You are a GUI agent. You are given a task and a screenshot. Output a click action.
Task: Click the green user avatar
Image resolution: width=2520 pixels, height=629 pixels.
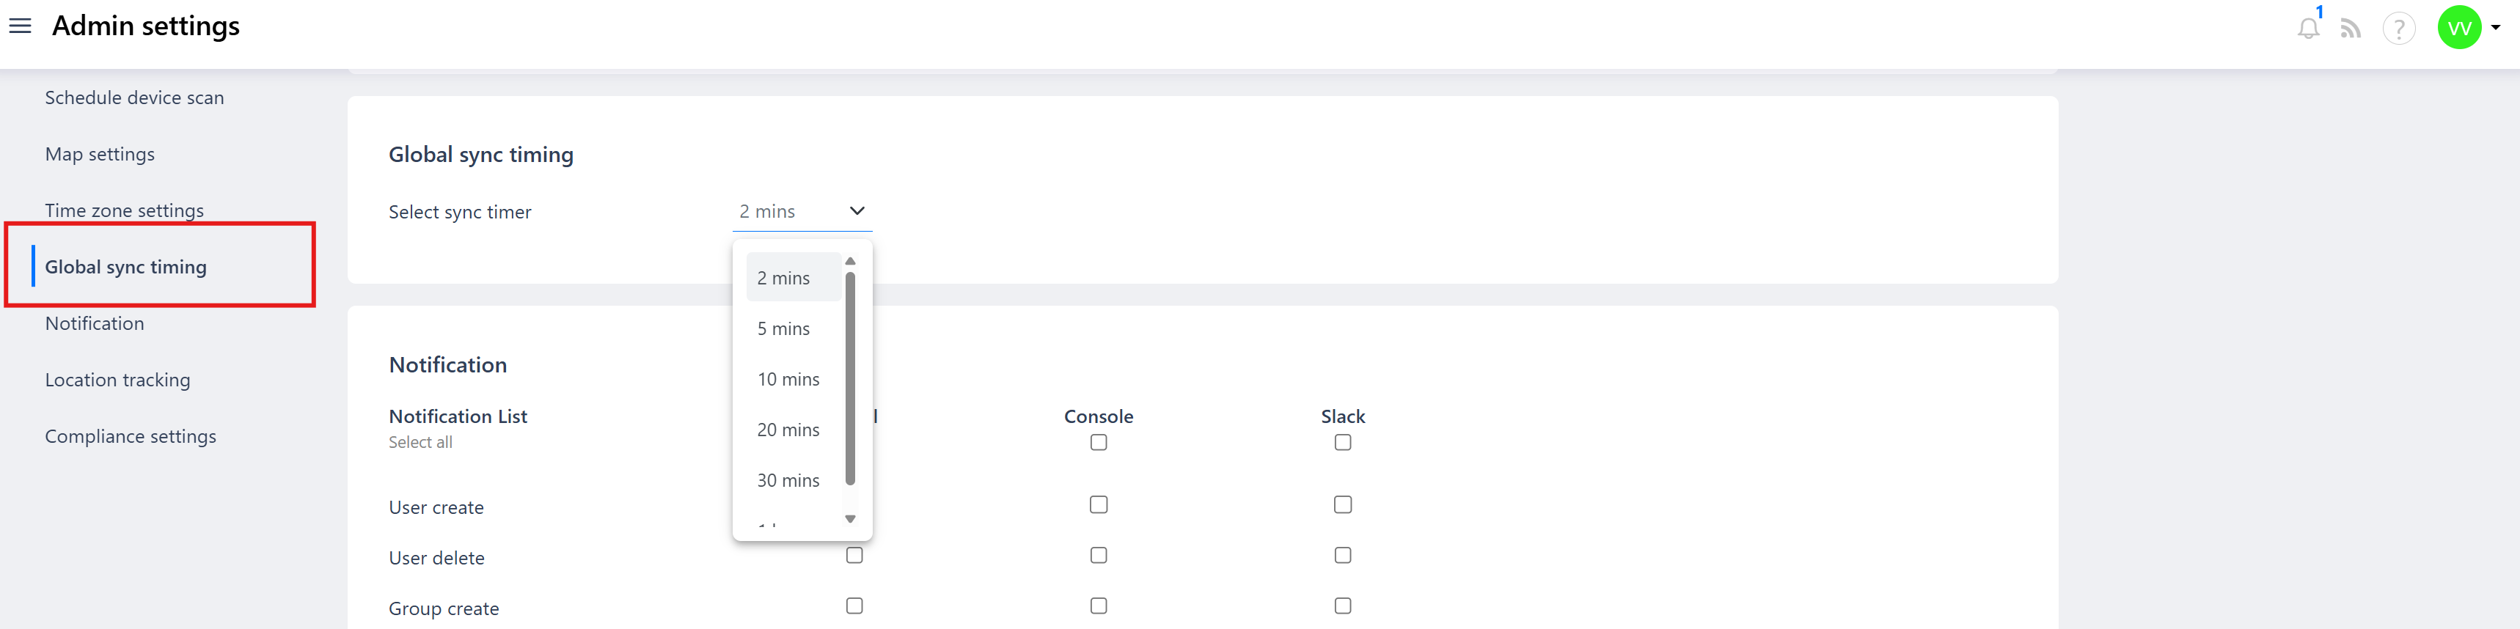point(2459,27)
